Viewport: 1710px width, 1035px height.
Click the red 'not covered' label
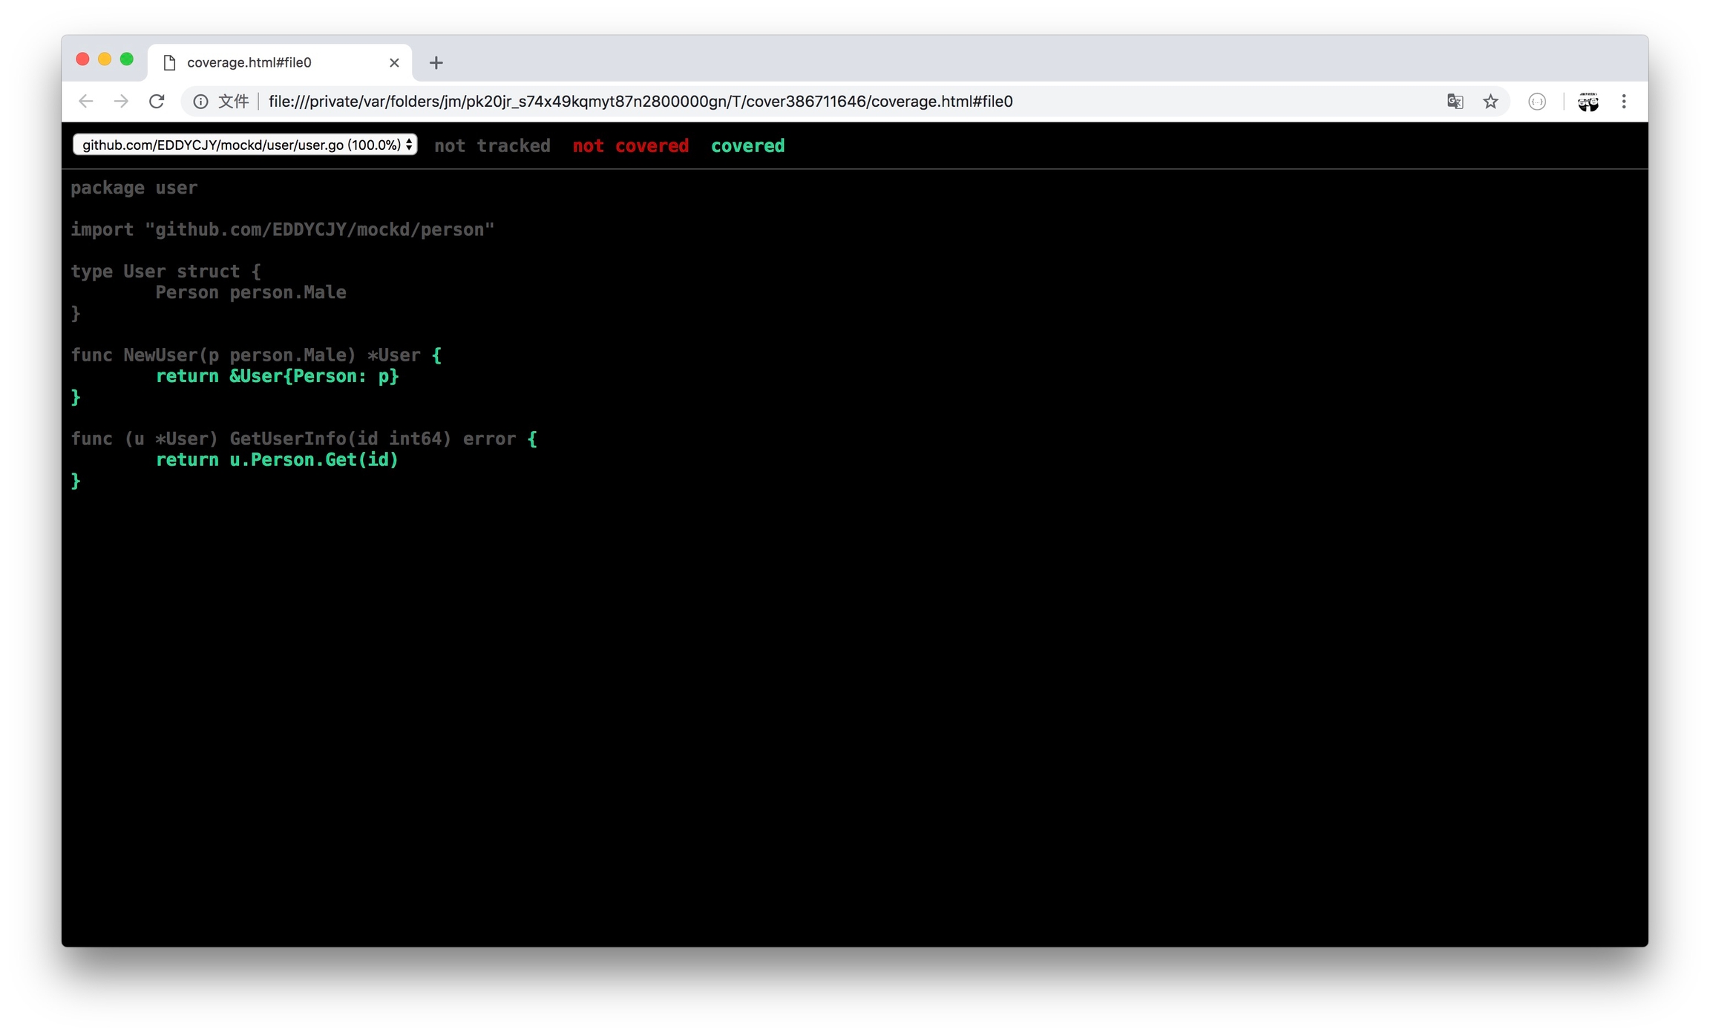[x=630, y=146]
